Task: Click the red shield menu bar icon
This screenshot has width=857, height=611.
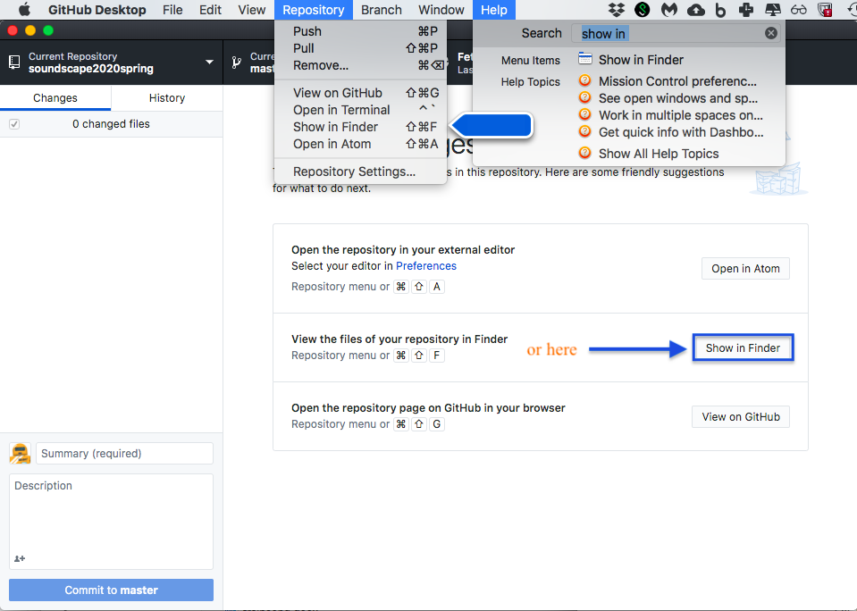Action: pos(825,9)
